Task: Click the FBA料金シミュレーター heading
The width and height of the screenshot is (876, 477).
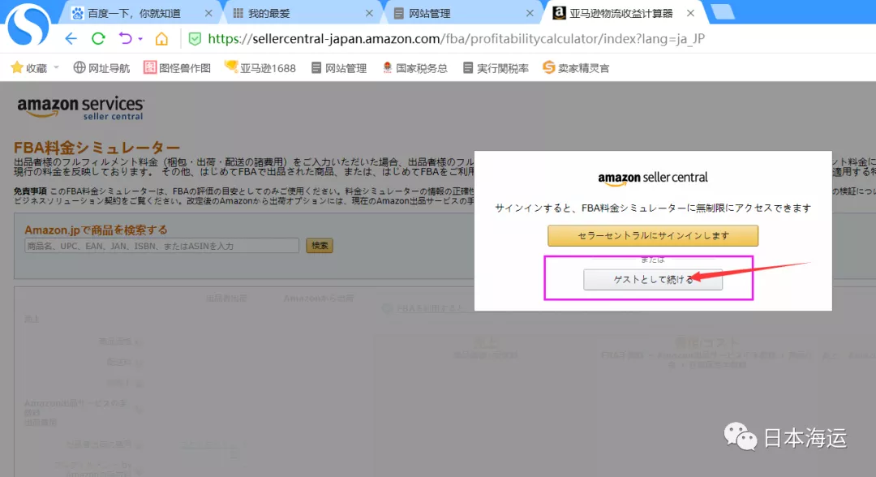Action: coord(97,148)
